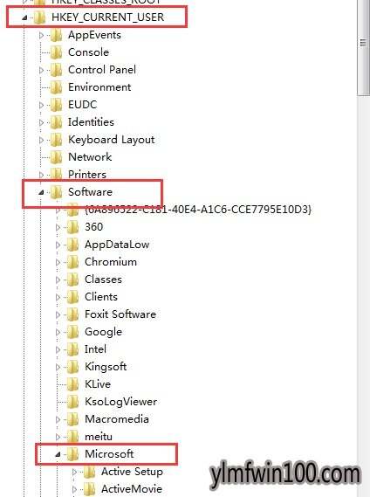Click the Microsoft folder icon

pyautogui.click(x=72, y=454)
